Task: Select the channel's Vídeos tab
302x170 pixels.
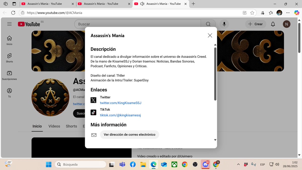Action: 54,126
